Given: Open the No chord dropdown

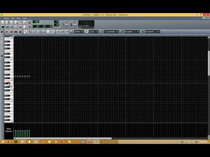Looking at the screenshot, I should click(152, 32).
